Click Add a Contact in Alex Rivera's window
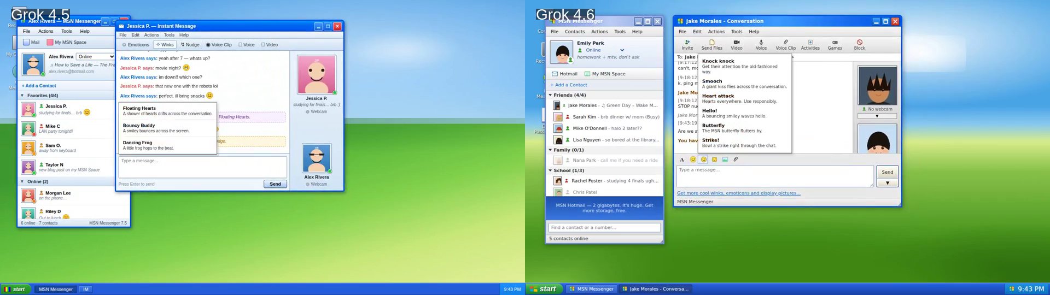 coord(39,86)
